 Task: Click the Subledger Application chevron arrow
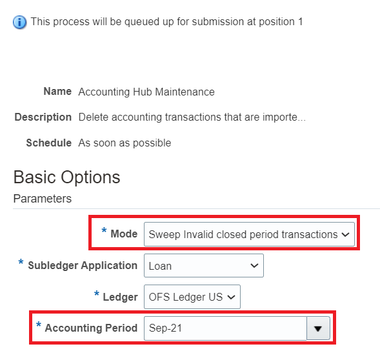pyautogui.click(x=254, y=266)
